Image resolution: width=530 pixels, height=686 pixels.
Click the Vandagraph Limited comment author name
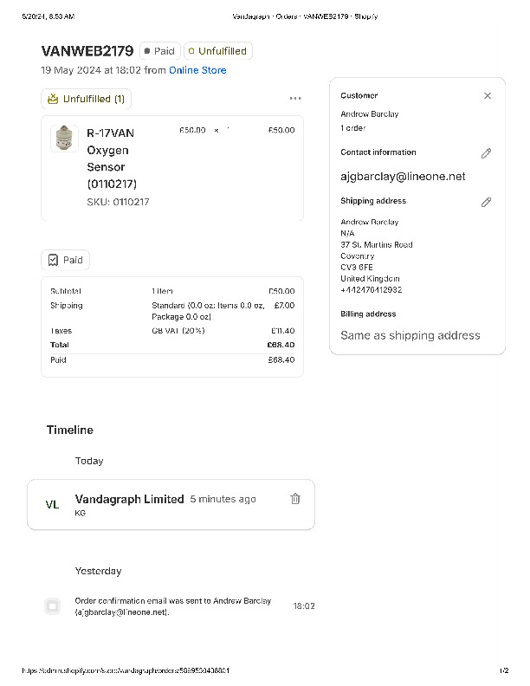point(129,499)
